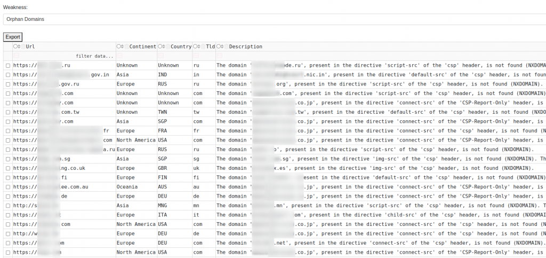Select the checkbox for the .co.uk row

click(7, 168)
